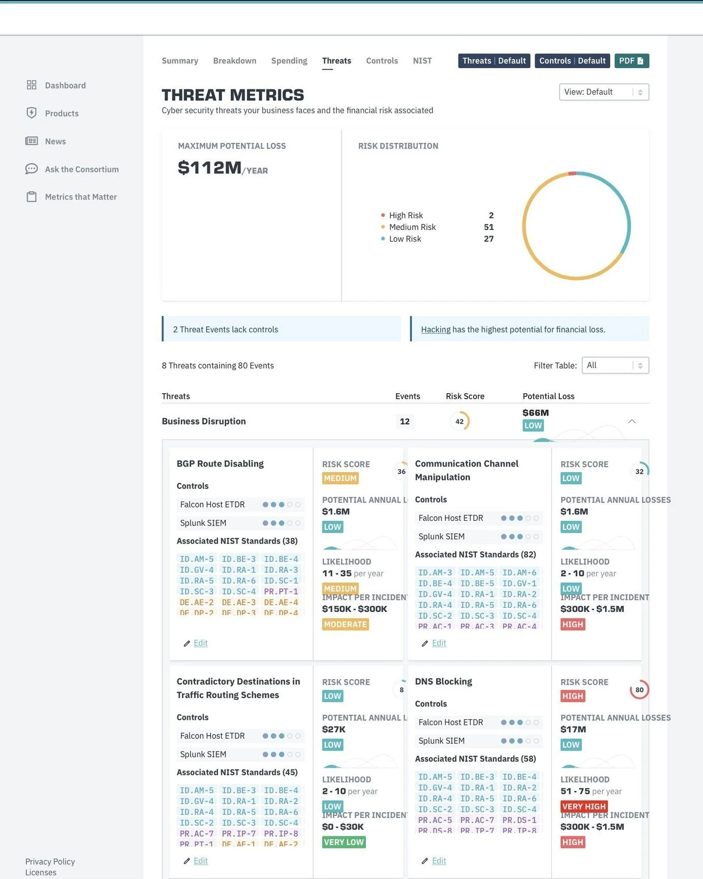This screenshot has height=879, width=703.
Task: Open the View: Default dropdown
Action: tap(604, 92)
